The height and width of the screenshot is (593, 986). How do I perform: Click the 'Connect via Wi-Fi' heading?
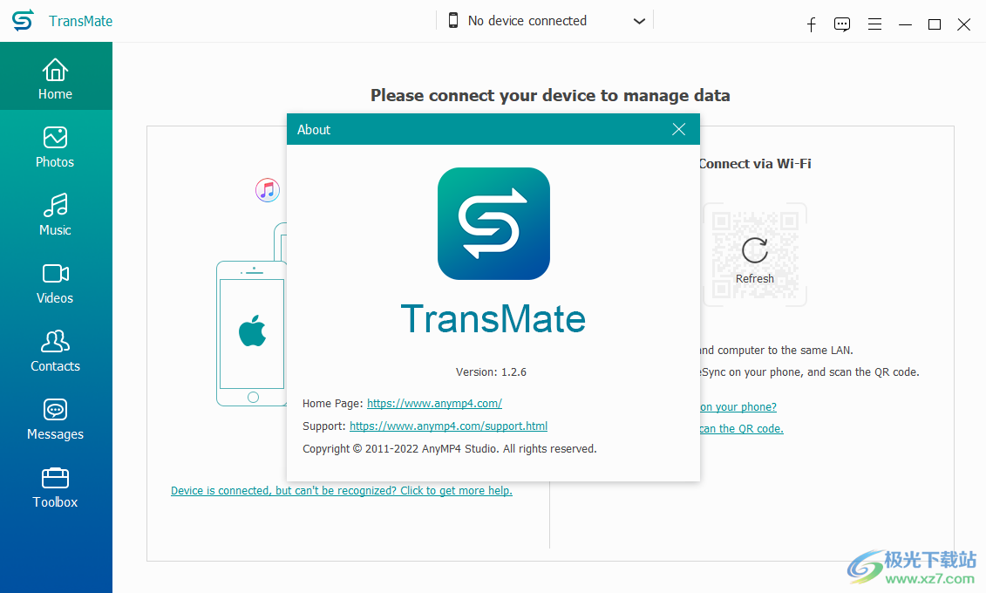click(x=755, y=163)
